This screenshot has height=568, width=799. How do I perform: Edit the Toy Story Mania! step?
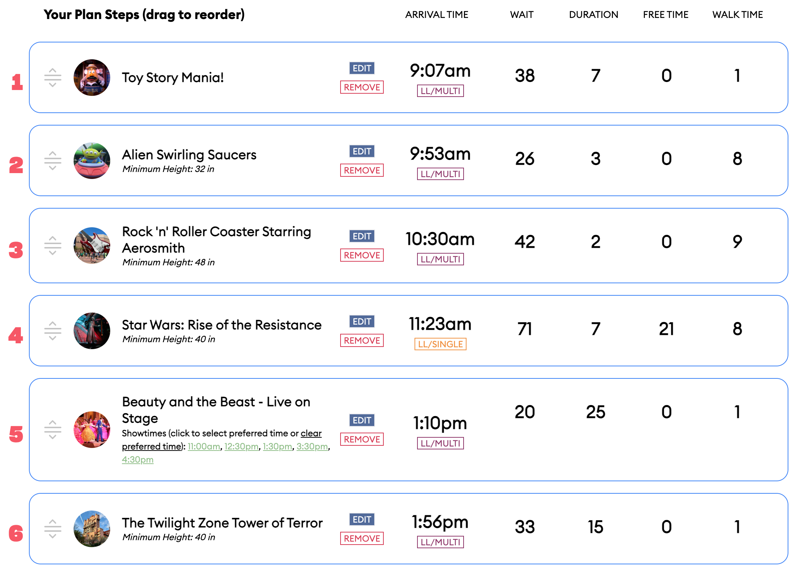(362, 68)
